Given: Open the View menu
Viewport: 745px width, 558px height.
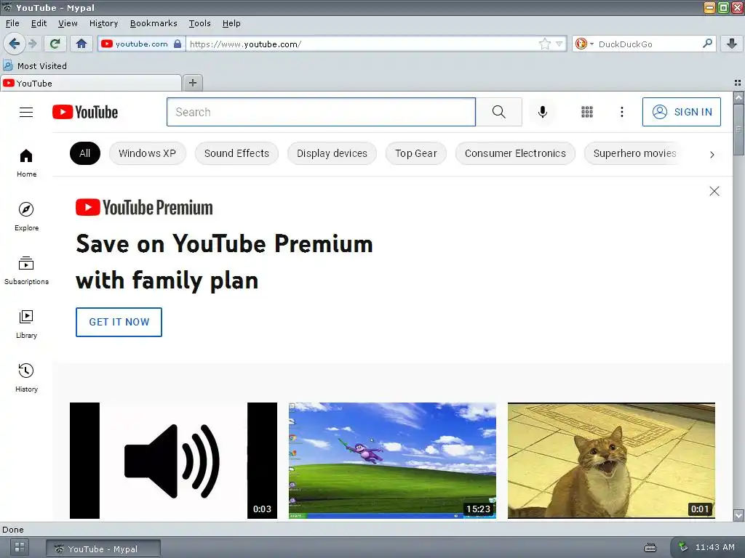Looking at the screenshot, I should 68,23.
